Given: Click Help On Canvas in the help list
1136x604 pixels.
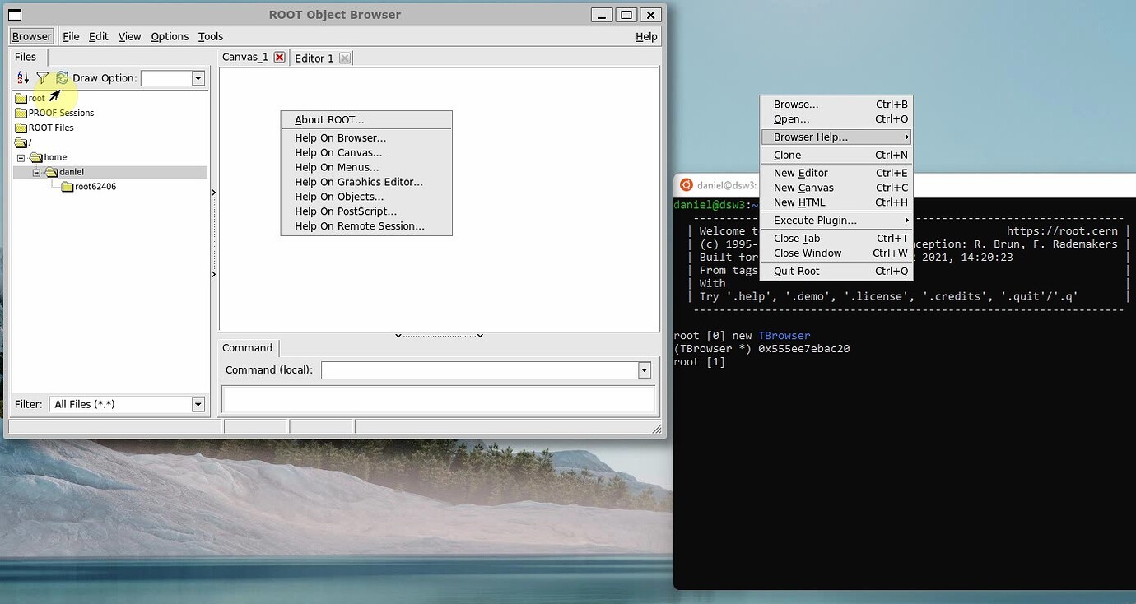Looking at the screenshot, I should [338, 152].
